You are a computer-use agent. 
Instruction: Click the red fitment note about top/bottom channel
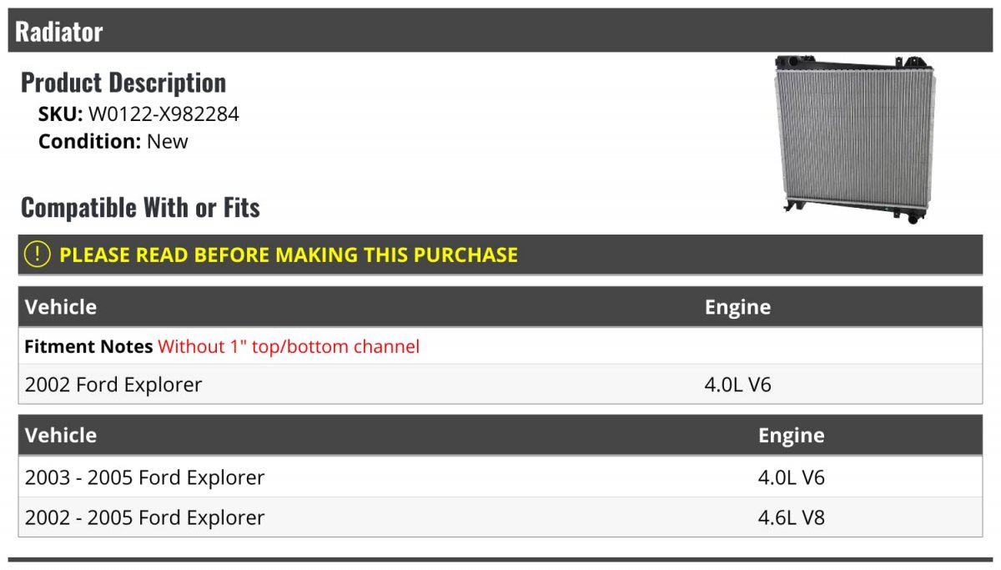pyautogui.click(x=289, y=346)
